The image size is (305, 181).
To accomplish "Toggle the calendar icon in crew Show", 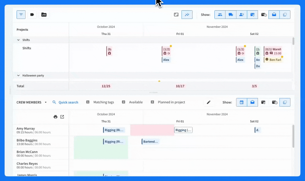I will (242, 102).
